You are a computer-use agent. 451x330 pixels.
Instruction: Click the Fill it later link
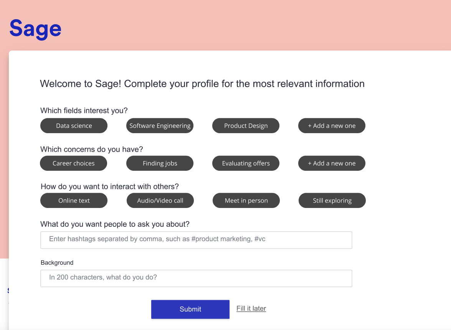tap(251, 309)
